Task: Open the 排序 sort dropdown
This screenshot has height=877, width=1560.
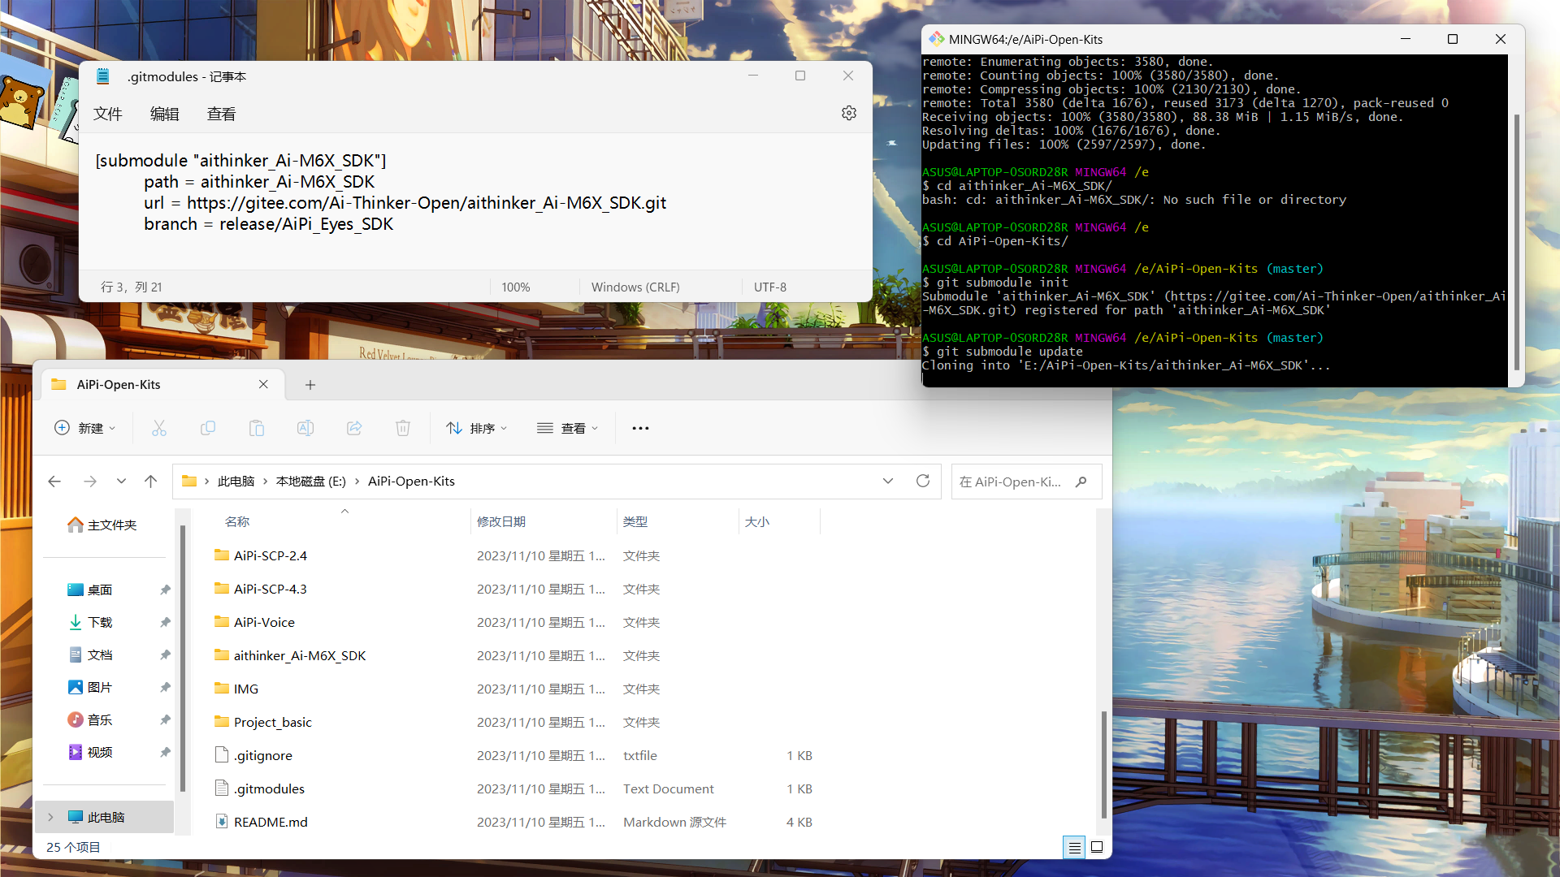Action: click(477, 428)
